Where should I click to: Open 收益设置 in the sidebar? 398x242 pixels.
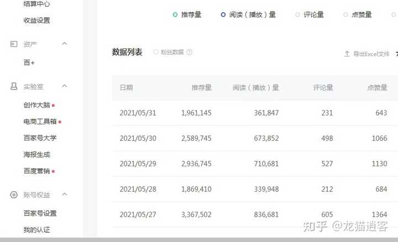click(36, 20)
